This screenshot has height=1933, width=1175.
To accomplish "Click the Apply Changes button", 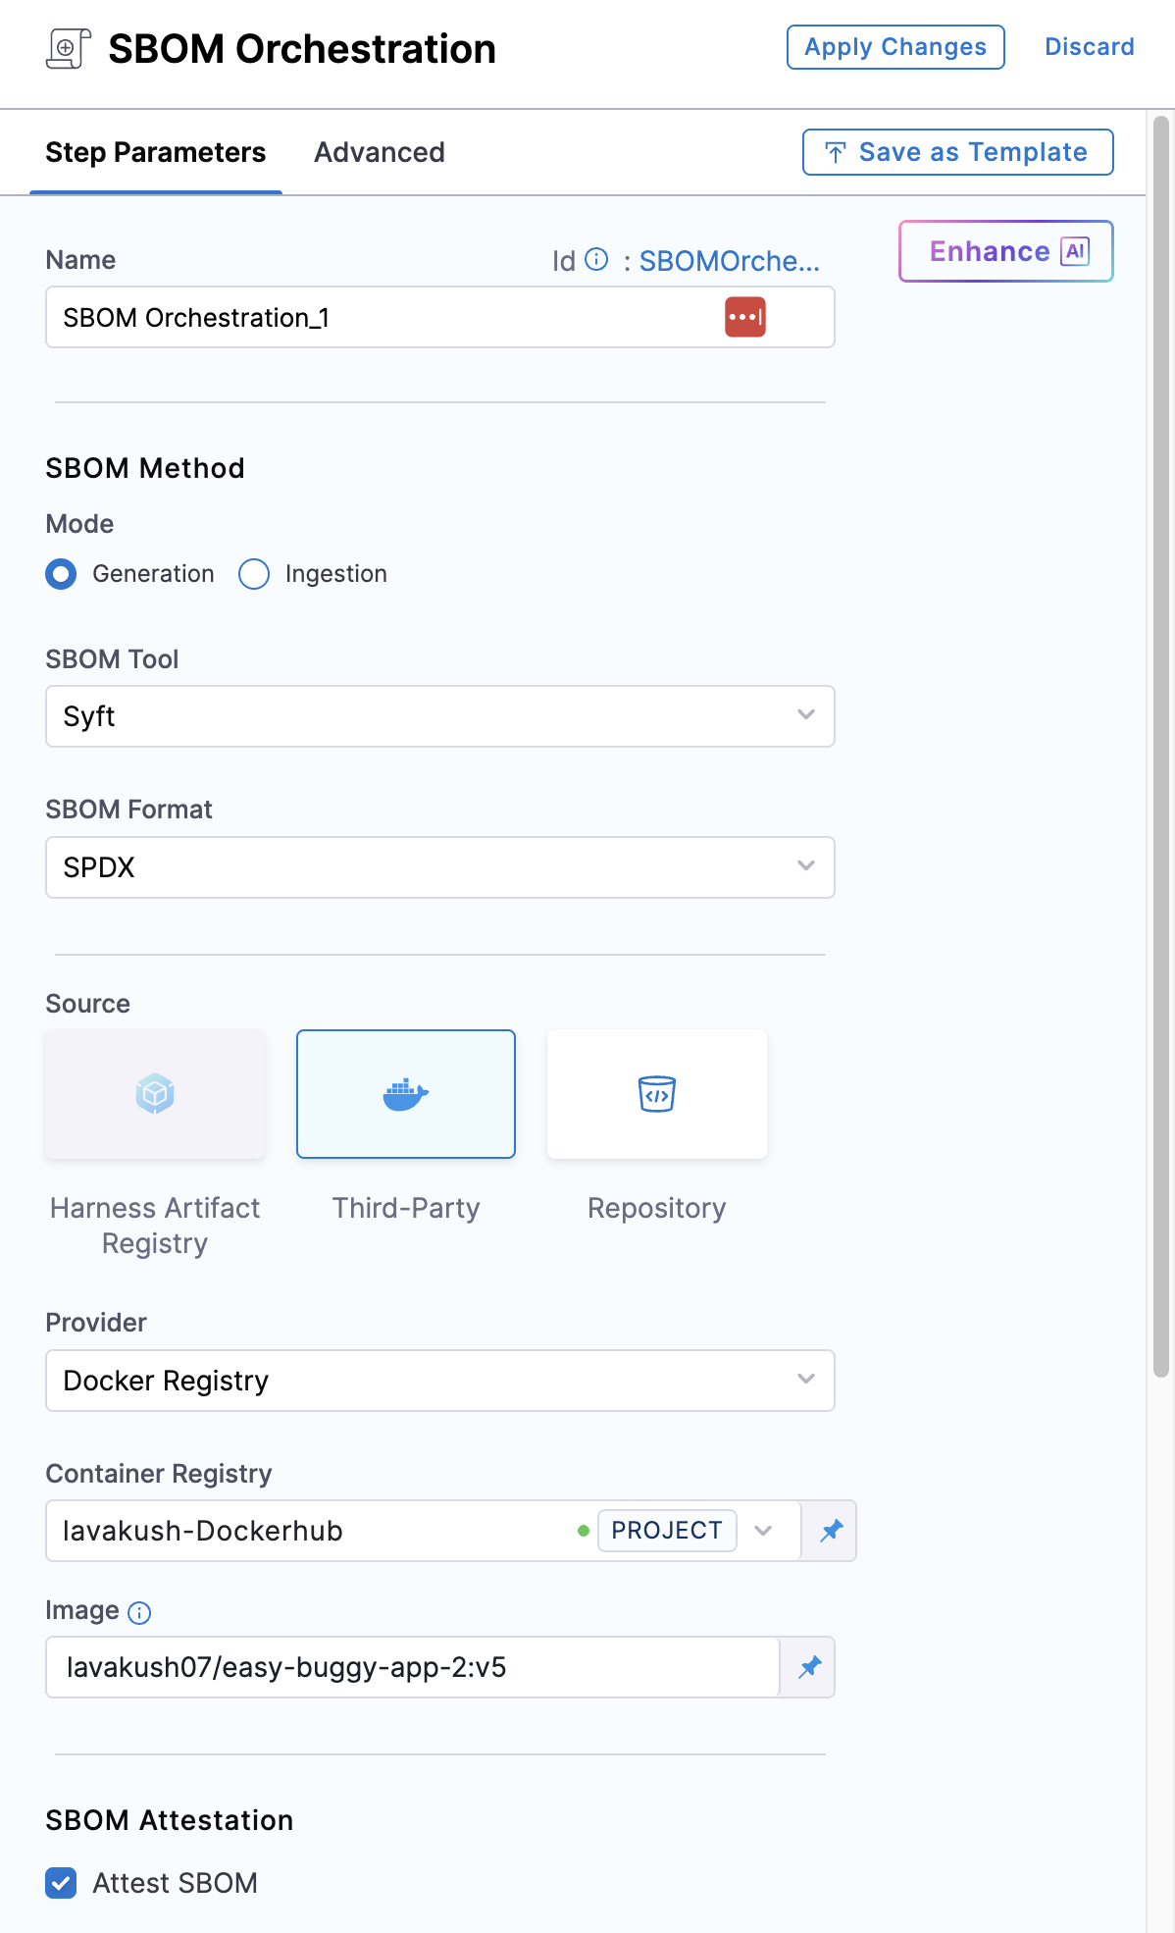I will coord(894,47).
